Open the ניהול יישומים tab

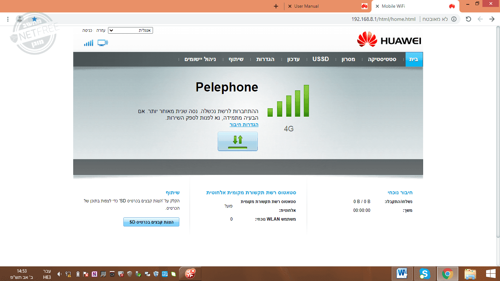pos(200,59)
